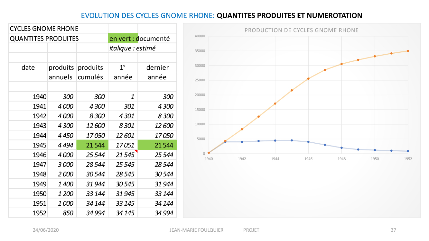Image resolution: width=429 pixels, height=241 pixels.
Task: Click the footer author 'JEAN-MARIE FOULQUIER'
Action: 196,230
